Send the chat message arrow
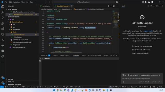The width and height of the screenshot is (165, 92). tap(159, 82)
